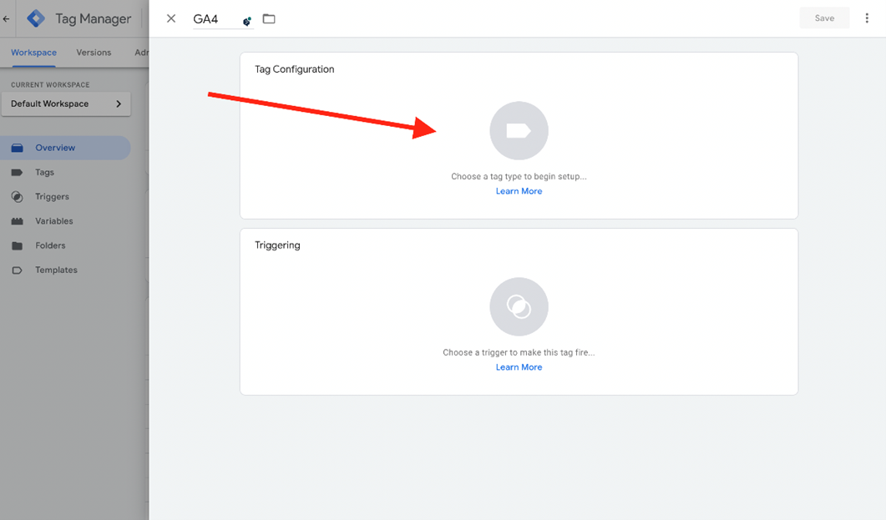Click the trigger placeholder icon in Triggering

click(519, 306)
